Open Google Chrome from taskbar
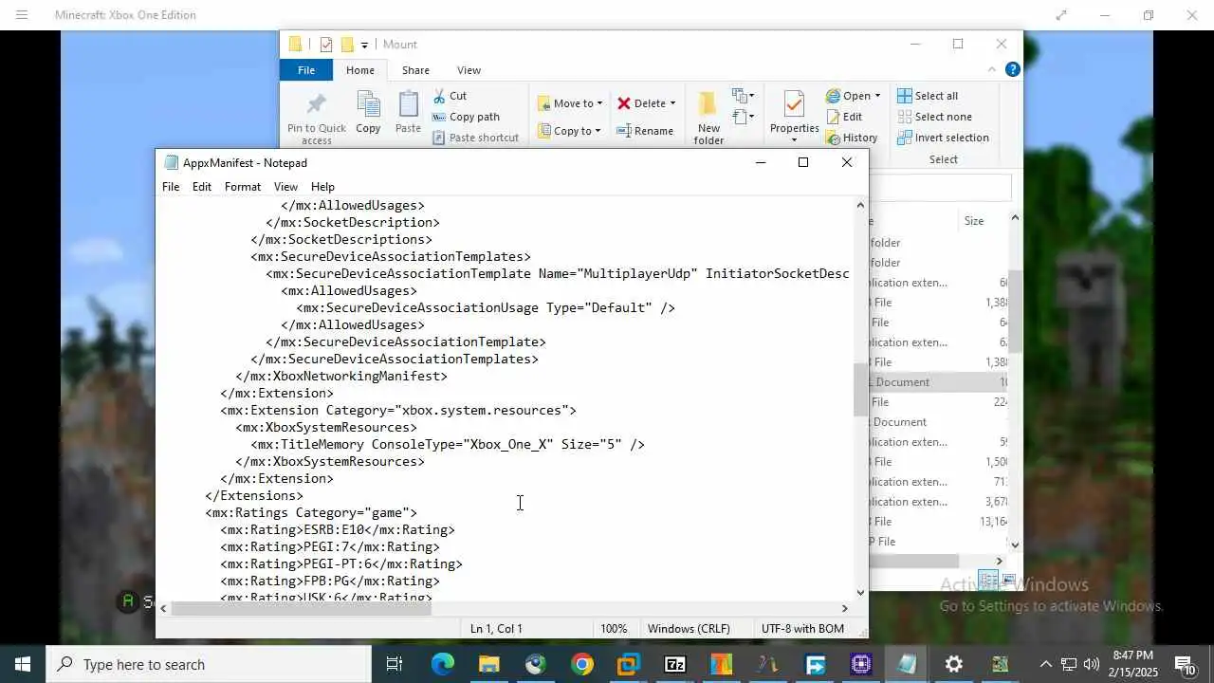Image resolution: width=1214 pixels, height=683 pixels. (x=582, y=664)
